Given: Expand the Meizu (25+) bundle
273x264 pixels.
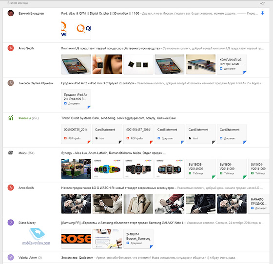Looking at the screenshot, I should 26,153.
